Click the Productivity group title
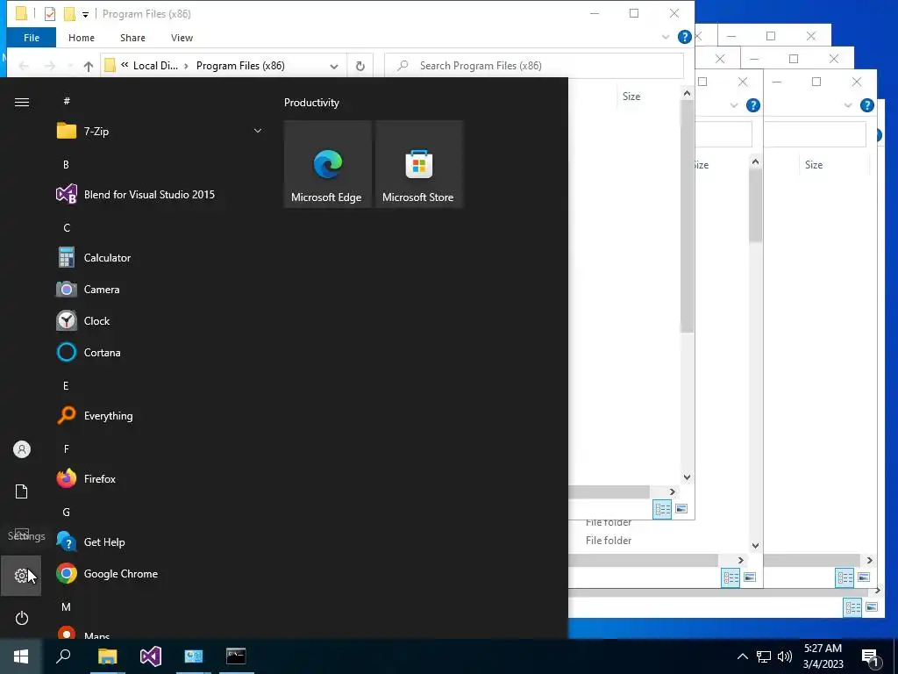 click(311, 103)
